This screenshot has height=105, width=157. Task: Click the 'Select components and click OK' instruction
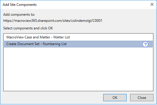point(28,28)
